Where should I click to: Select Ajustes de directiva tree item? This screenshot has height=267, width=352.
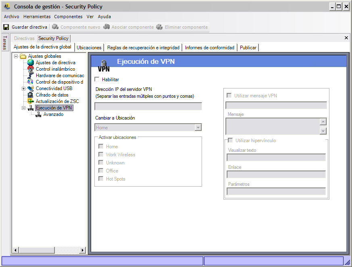(56, 63)
